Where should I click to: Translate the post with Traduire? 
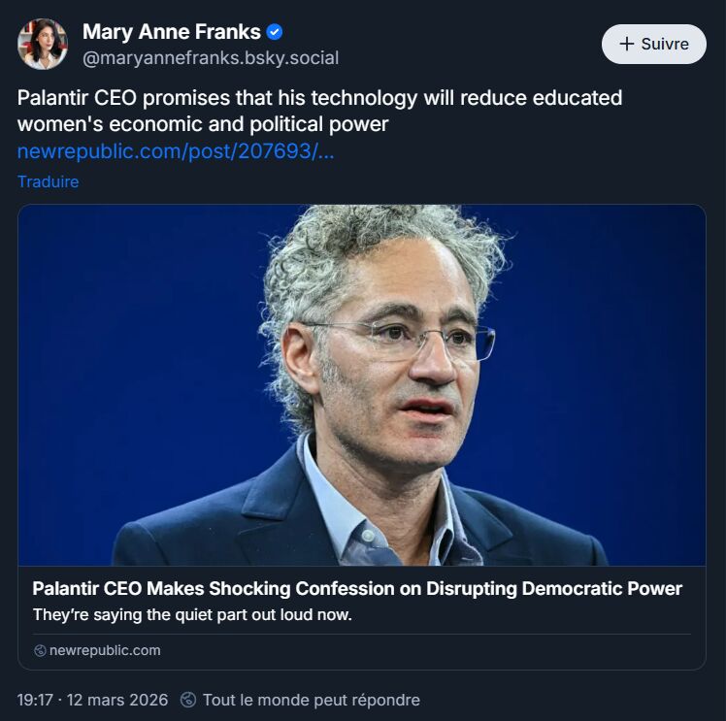[48, 181]
